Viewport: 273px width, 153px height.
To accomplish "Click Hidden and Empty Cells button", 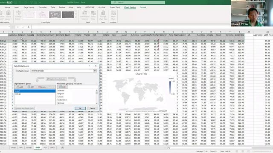I will coord(24,108).
